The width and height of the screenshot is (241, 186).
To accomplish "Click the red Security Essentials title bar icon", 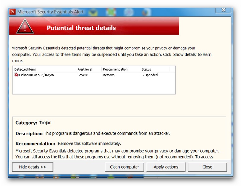I will point(12,12).
